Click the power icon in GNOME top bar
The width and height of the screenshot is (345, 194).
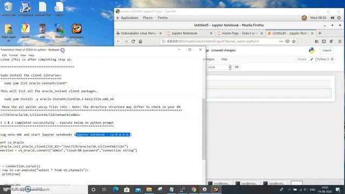coord(339,18)
